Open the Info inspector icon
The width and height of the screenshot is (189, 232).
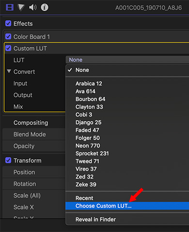click(x=45, y=7)
